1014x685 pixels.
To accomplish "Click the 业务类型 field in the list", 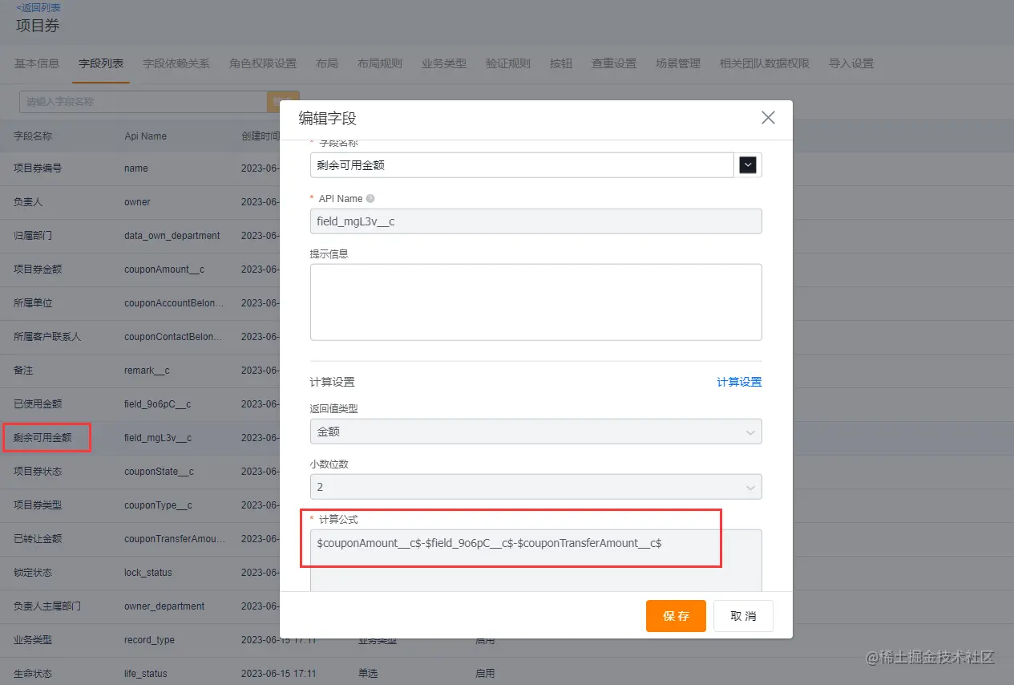I will point(33,640).
